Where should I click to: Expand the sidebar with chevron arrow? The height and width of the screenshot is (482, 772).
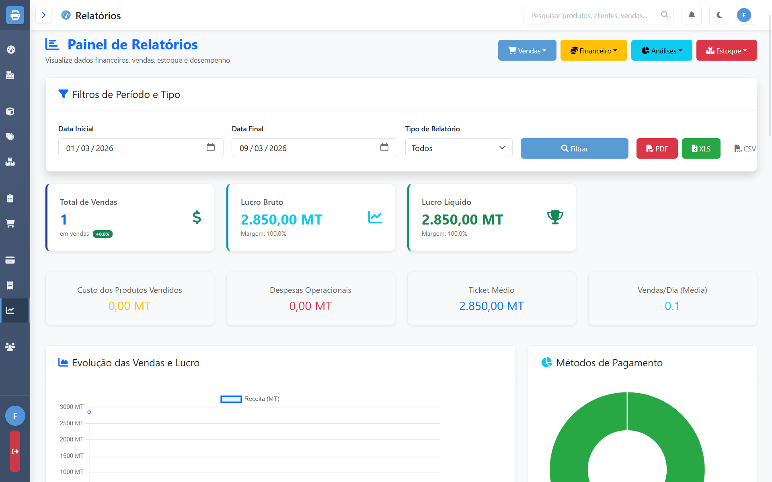click(x=43, y=15)
